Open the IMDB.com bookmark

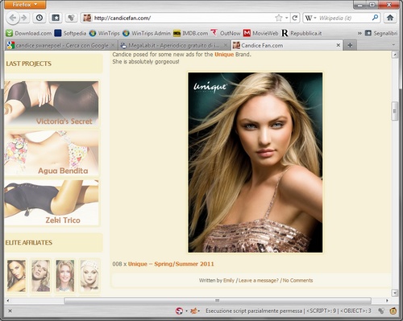point(190,33)
